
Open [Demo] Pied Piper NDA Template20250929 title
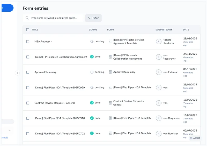(60, 87)
